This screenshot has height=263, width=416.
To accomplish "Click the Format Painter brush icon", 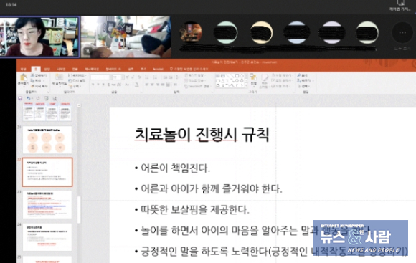I will (x=33, y=86).
